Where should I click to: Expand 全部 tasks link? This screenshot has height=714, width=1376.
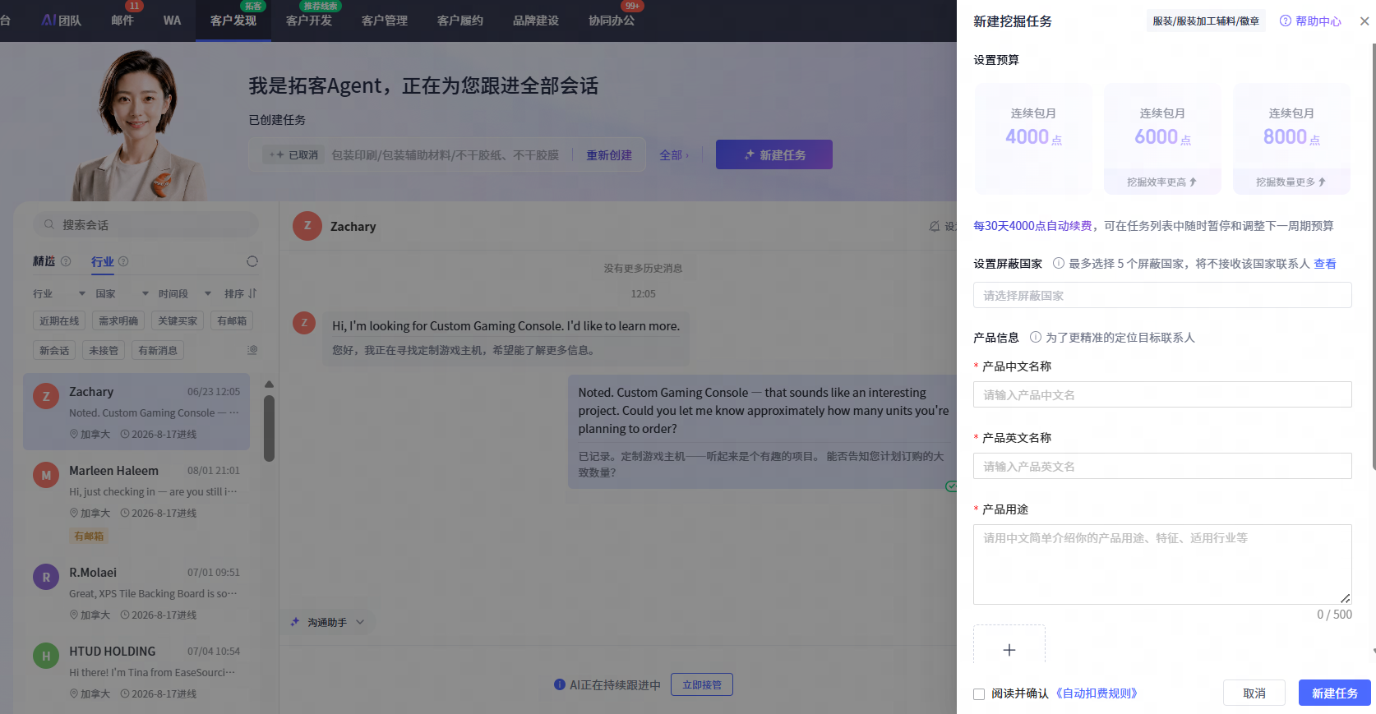[674, 155]
